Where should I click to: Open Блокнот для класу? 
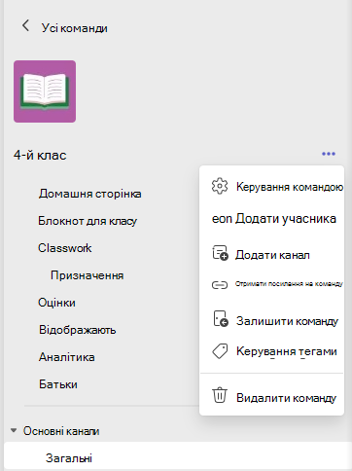88,221
